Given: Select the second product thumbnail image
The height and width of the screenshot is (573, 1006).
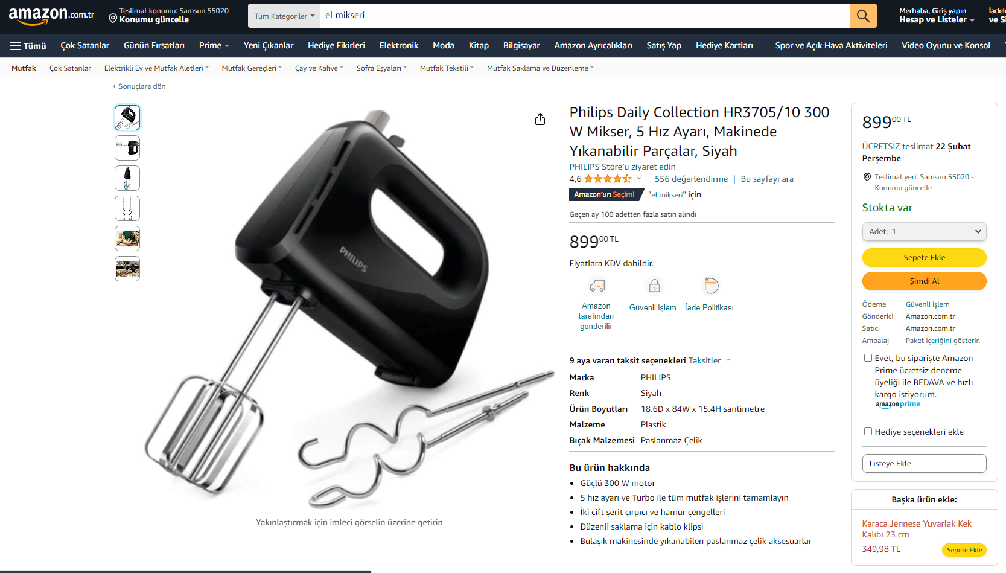Looking at the screenshot, I should click(127, 148).
